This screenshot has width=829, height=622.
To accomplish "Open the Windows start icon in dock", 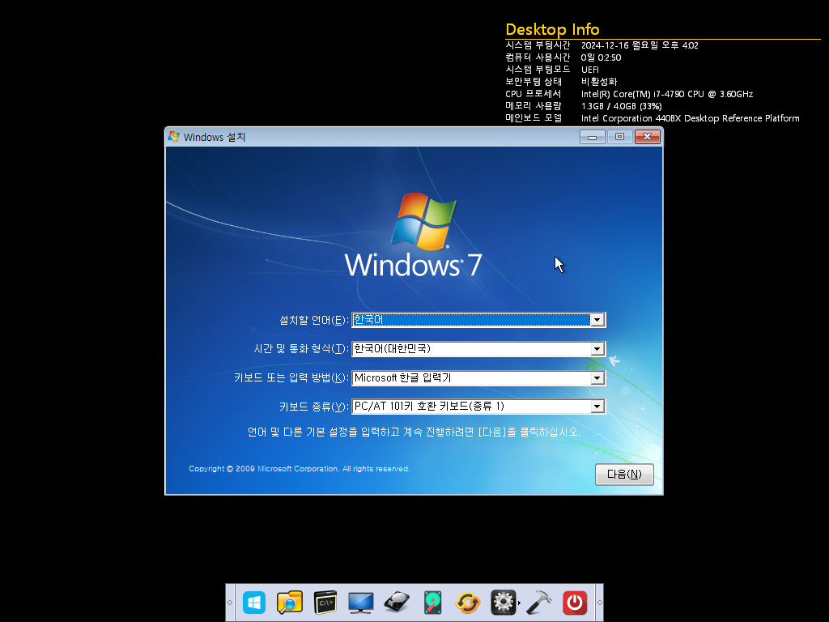I will 254,603.
